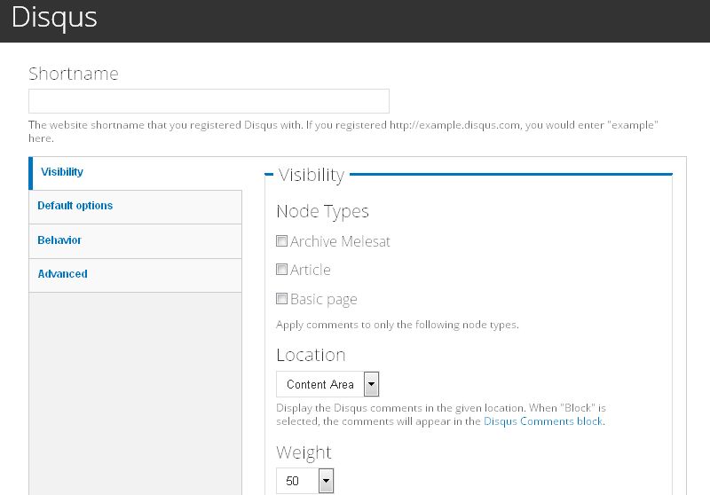710x495 pixels.
Task: Open the Content Area location dropdown
Action: [x=320, y=384]
